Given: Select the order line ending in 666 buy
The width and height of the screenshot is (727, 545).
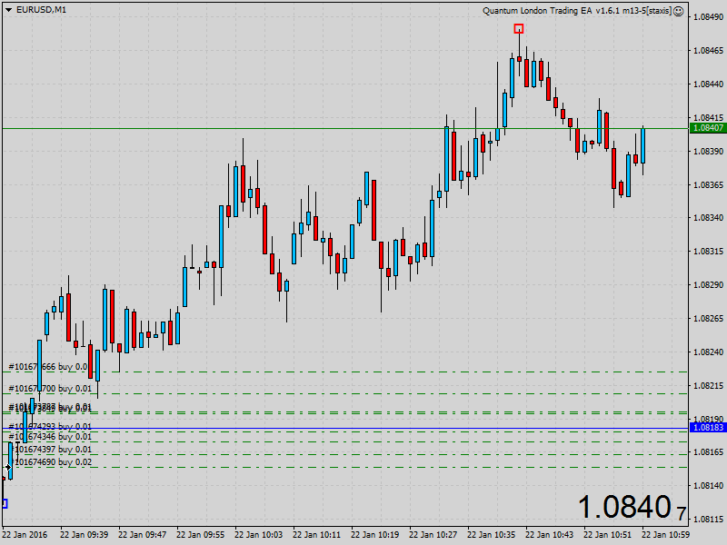Looking at the screenshot, I should point(48,367).
